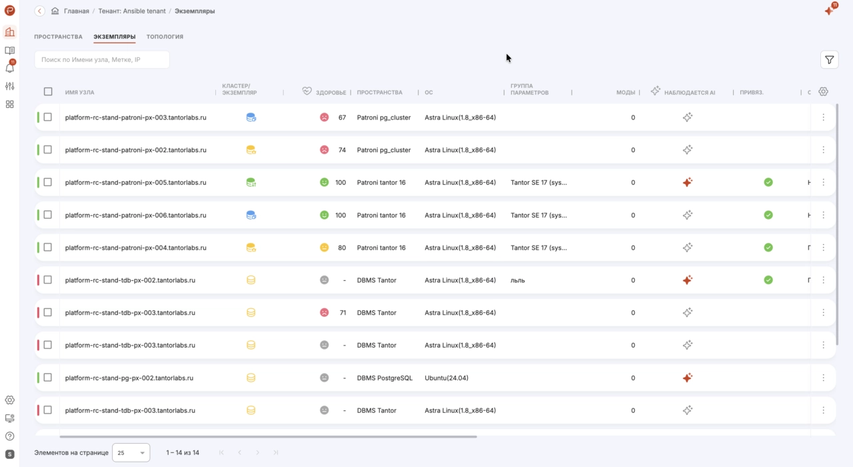Open row menu for patroni-px-002
The height and width of the screenshot is (467, 853).
823,150
